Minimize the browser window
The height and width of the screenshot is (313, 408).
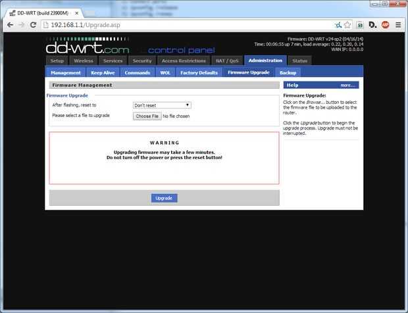tap(374, 3)
